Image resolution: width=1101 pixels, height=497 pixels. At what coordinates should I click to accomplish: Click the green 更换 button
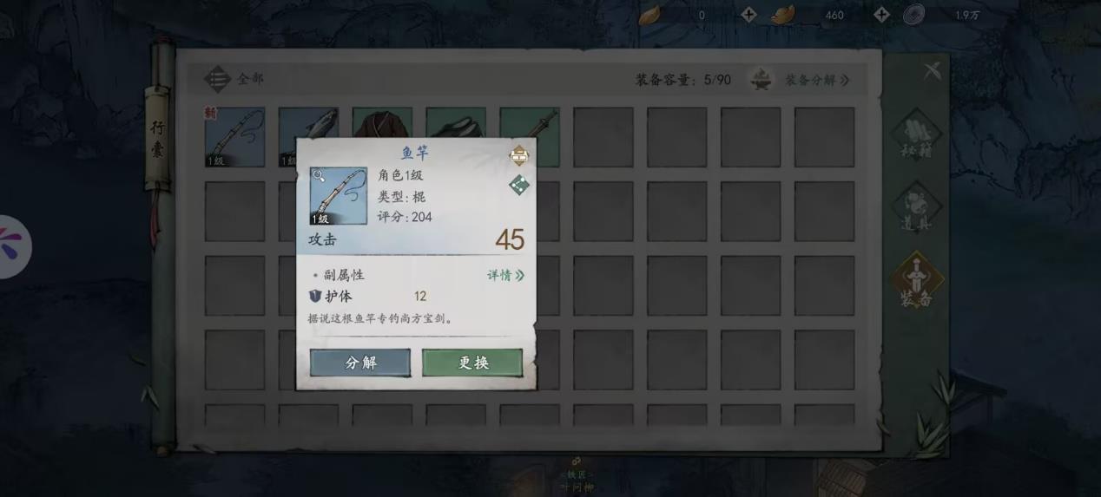click(472, 363)
